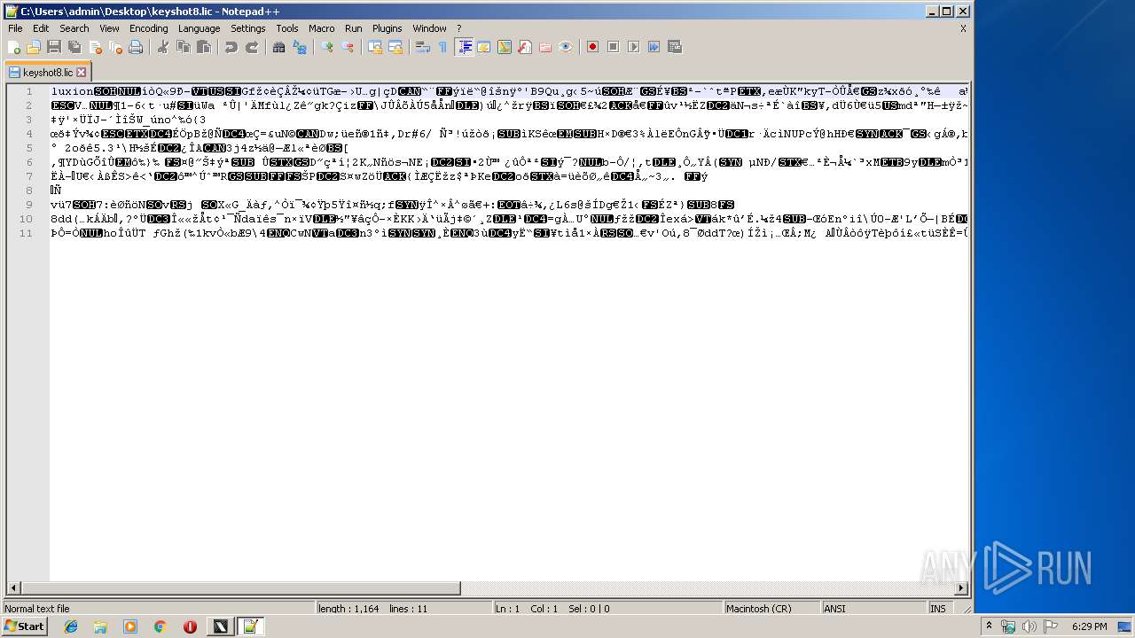Open the Windows Start menu
Viewport: 1135px width, 638px height.
[x=24, y=626]
